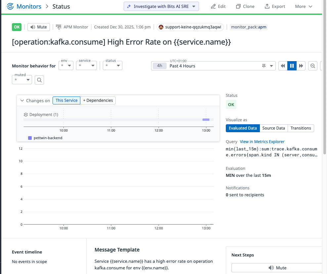
Task: Click the search magnifier icon below filters
Action: pos(39,80)
